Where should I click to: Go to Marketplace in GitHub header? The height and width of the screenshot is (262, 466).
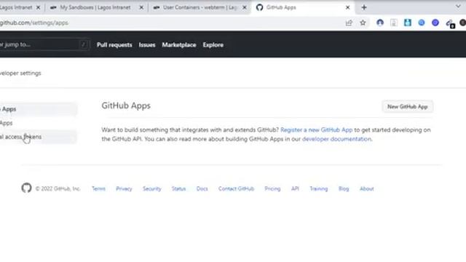pos(179,45)
